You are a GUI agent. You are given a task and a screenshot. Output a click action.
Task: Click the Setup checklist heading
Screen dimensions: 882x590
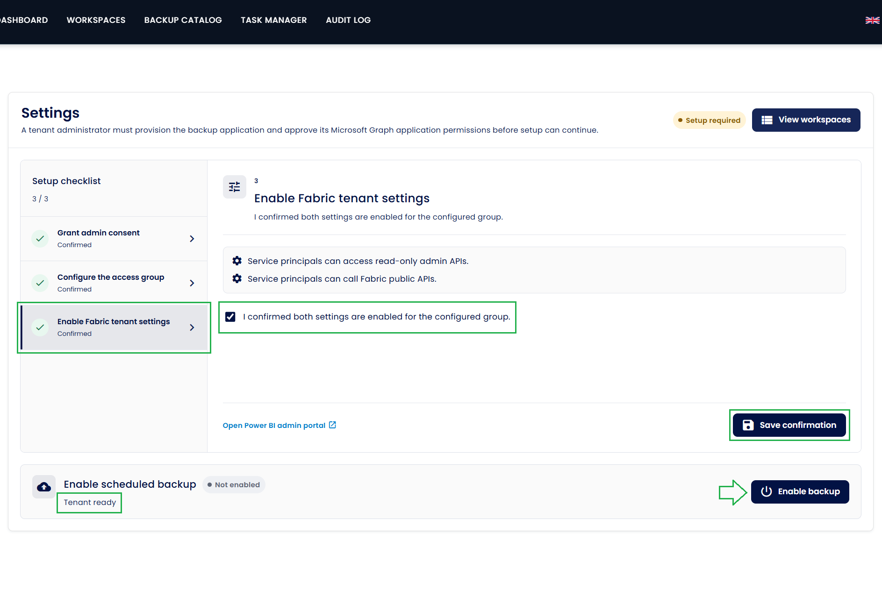coord(66,181)
